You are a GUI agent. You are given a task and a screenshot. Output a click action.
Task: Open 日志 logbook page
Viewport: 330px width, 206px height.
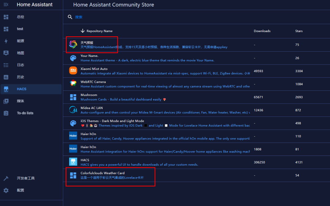(x=31, y=65)
